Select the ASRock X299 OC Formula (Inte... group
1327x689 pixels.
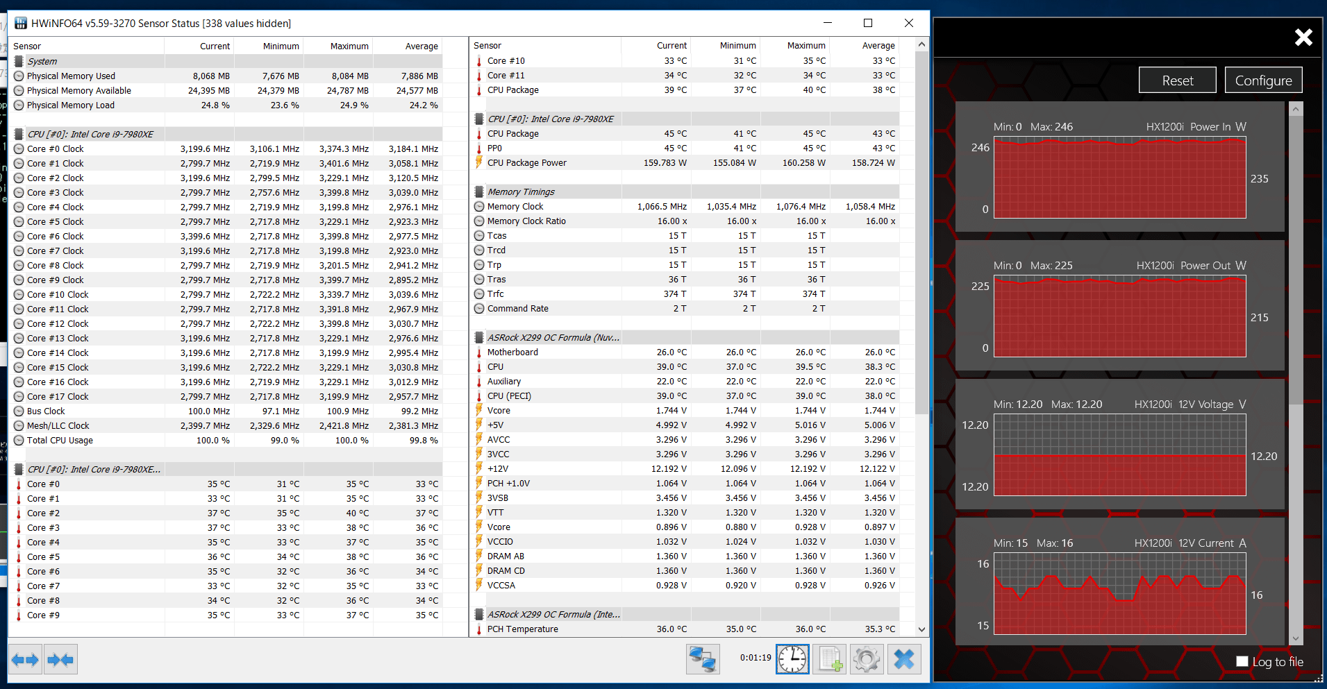coord(685,614)
